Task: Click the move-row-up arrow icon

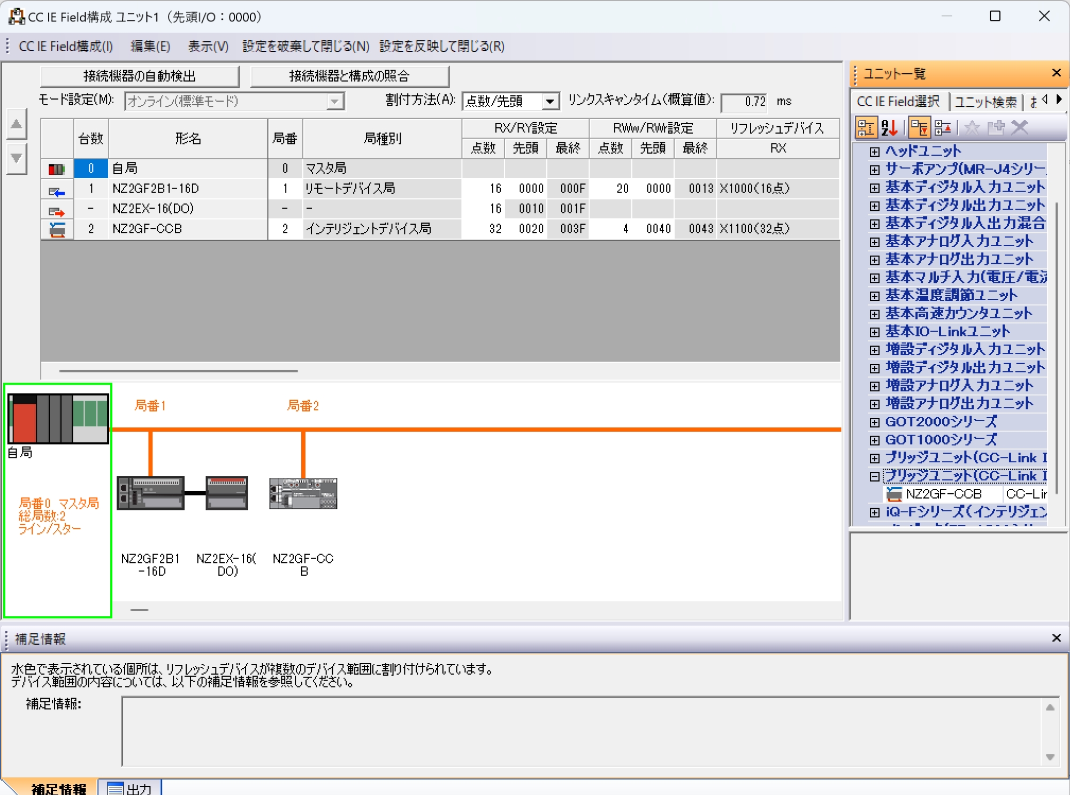Action: (x=16, y=123)
